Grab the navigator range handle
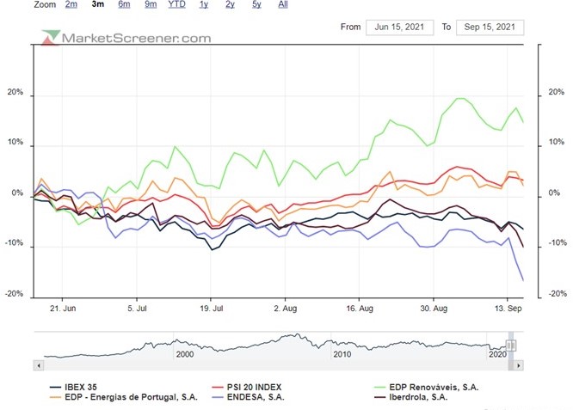573x410 pixels. pos(511,345)
